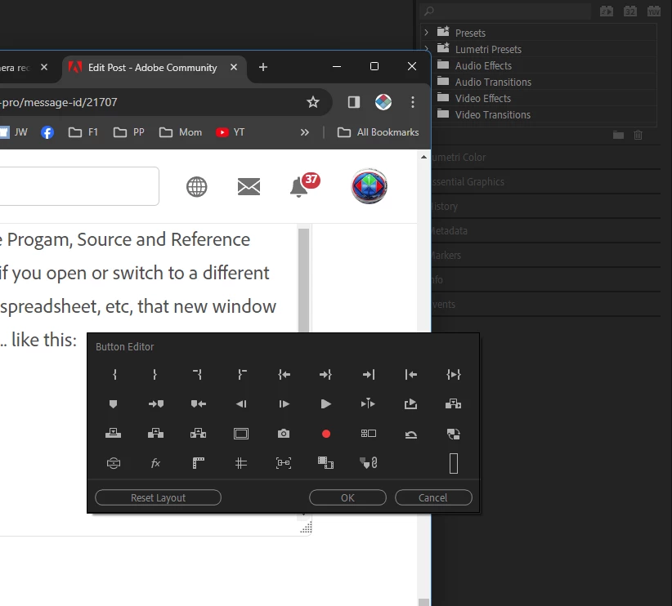
Task: Show hidden bookmarks with double chevron
Action: point(305,132)
